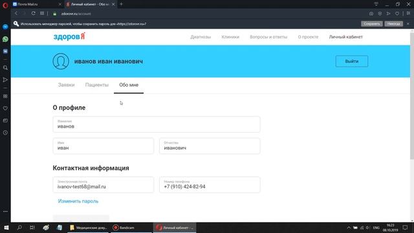Open О проекте navigation link
The width and height of the screenshot is (414, 233).
coord(308,37)
